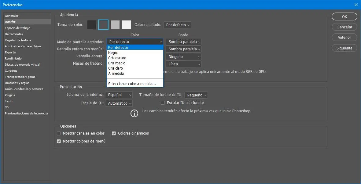The height and width of the screenshot is (184, 361).
Task: Click the Cancelar button
Action: (x=344, y=27)
